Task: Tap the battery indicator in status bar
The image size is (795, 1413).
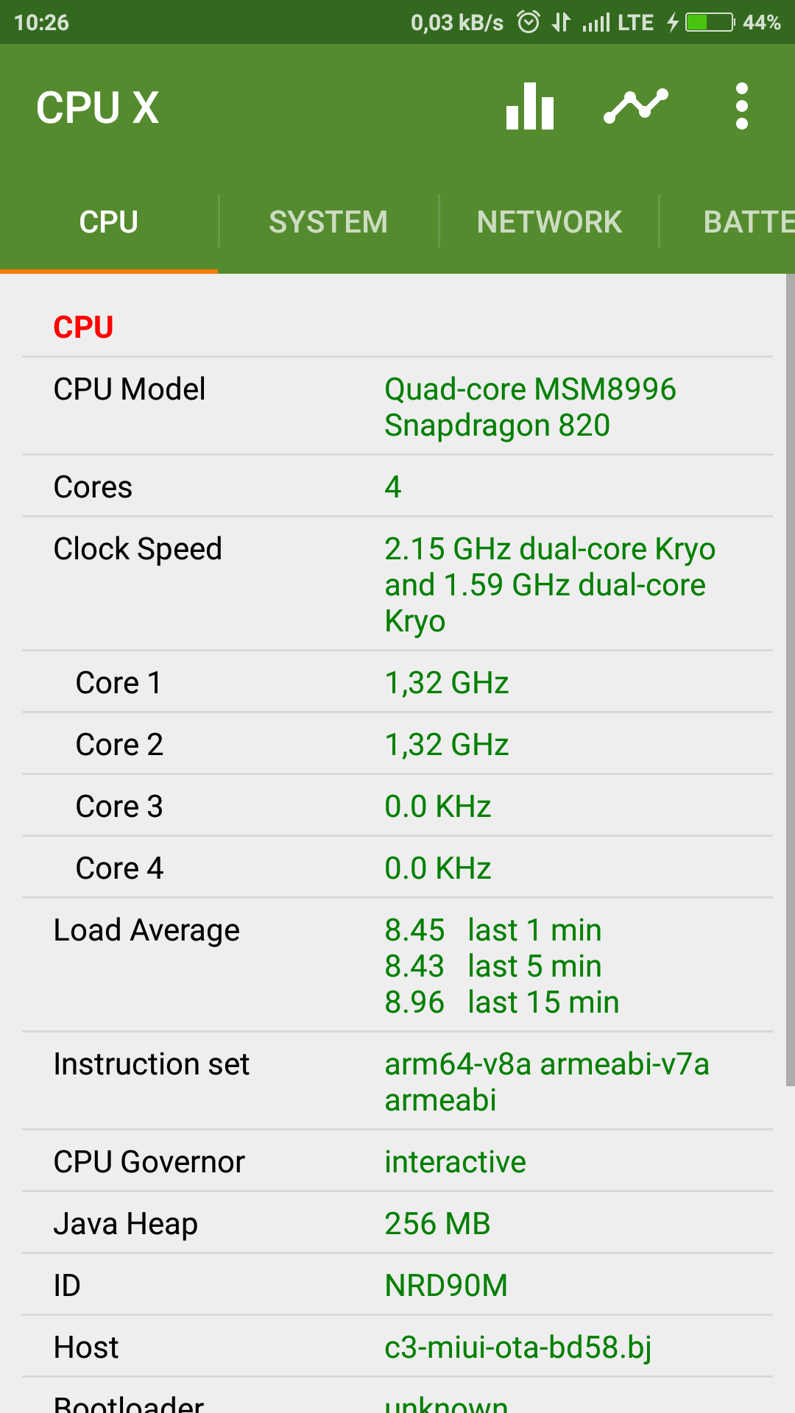Action: coord(709,22)
